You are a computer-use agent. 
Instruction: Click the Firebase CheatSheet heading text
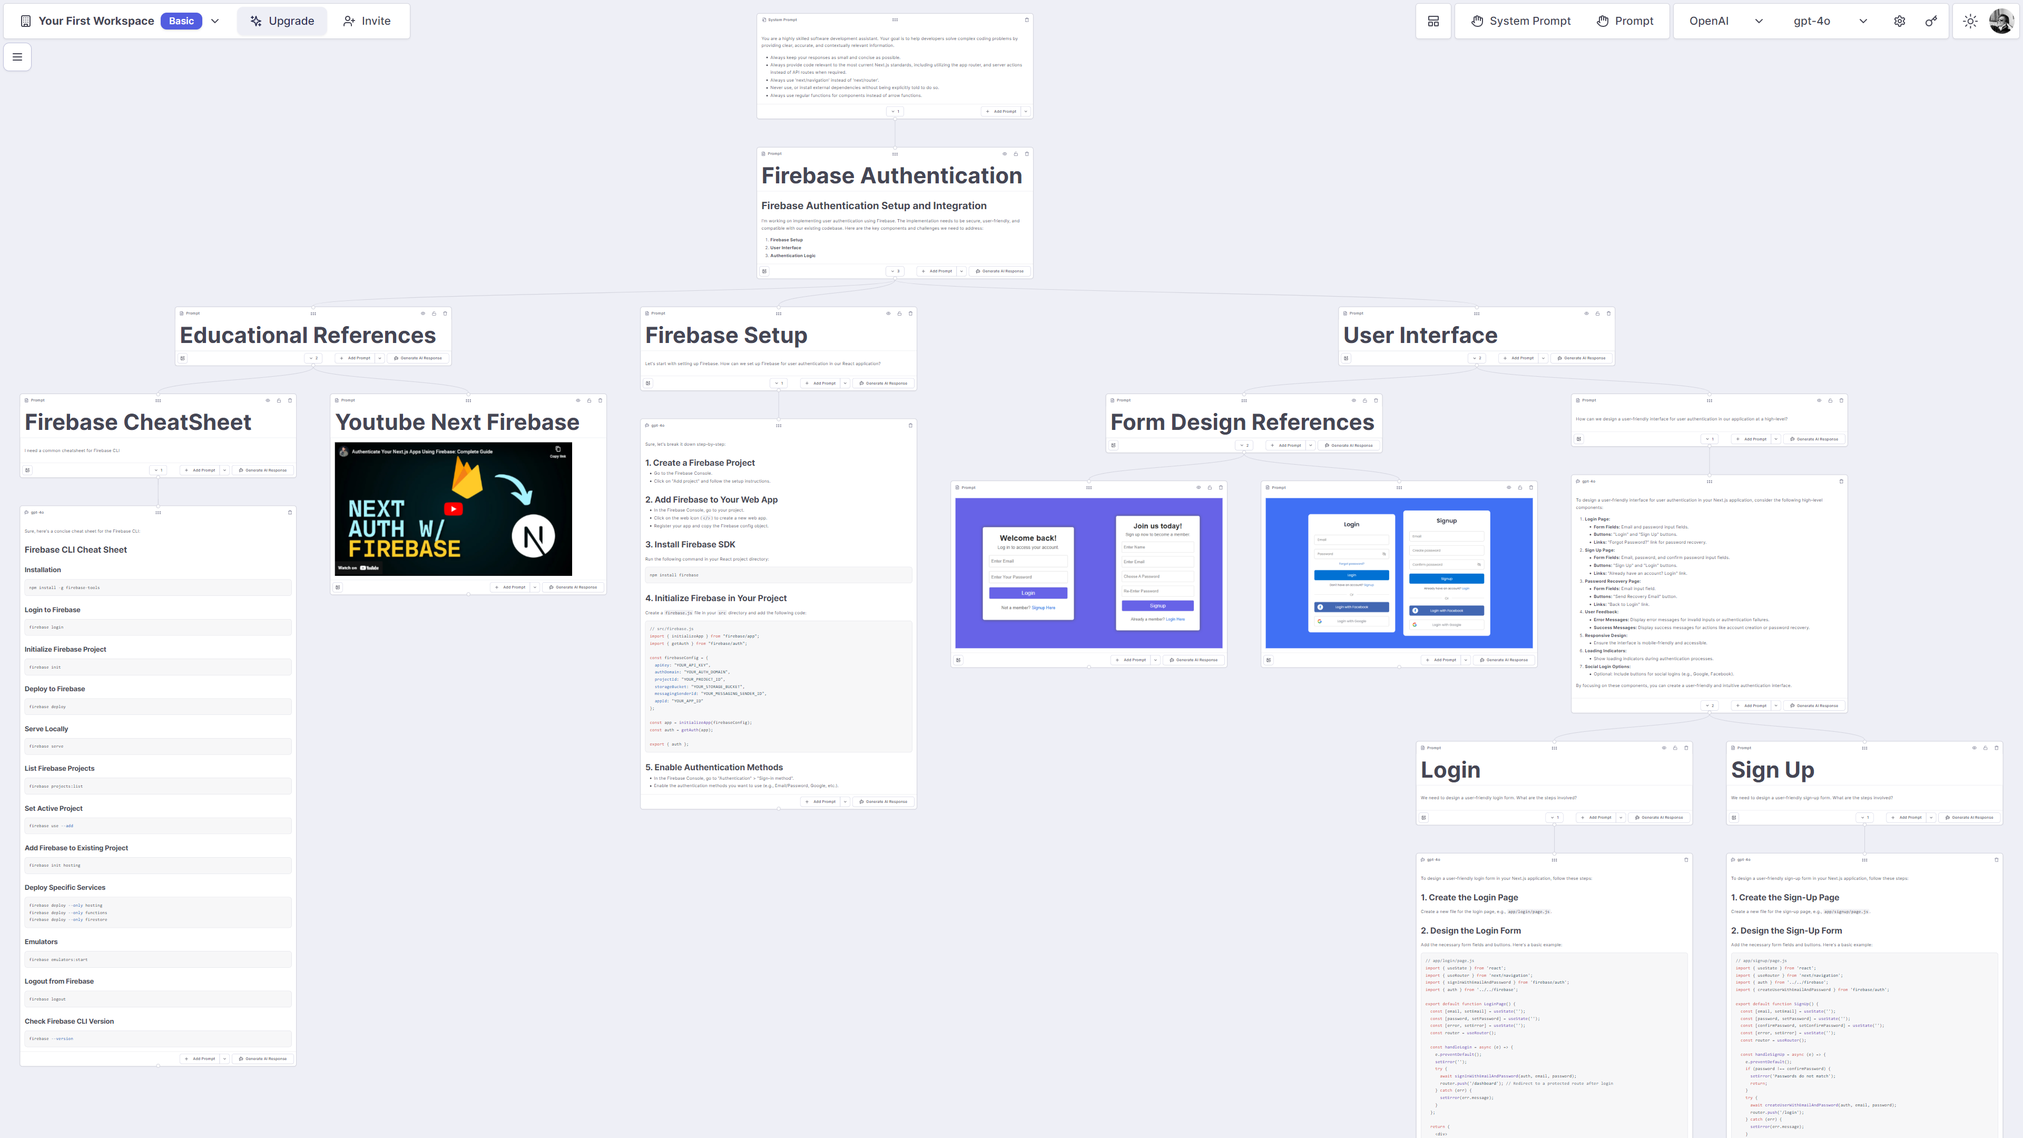[x=138, y=423]
